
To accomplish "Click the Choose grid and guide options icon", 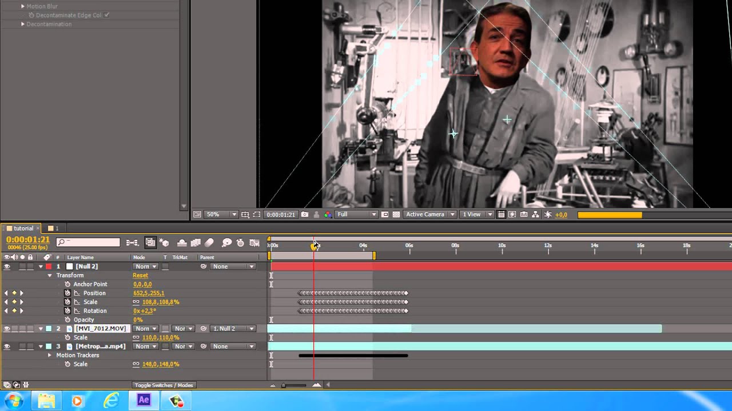I will click(x=245, y=215).
